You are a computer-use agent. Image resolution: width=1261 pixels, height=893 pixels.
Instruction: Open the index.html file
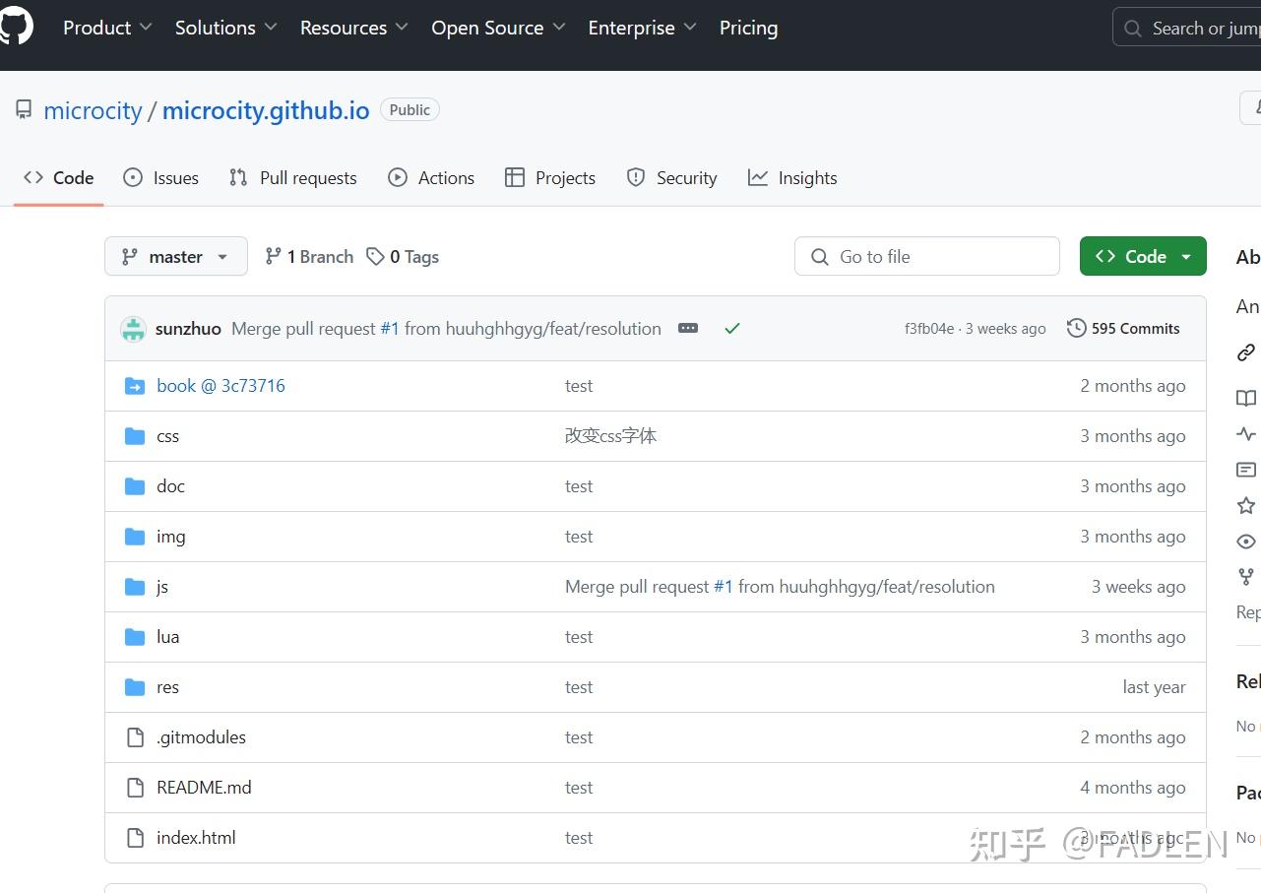196,838
